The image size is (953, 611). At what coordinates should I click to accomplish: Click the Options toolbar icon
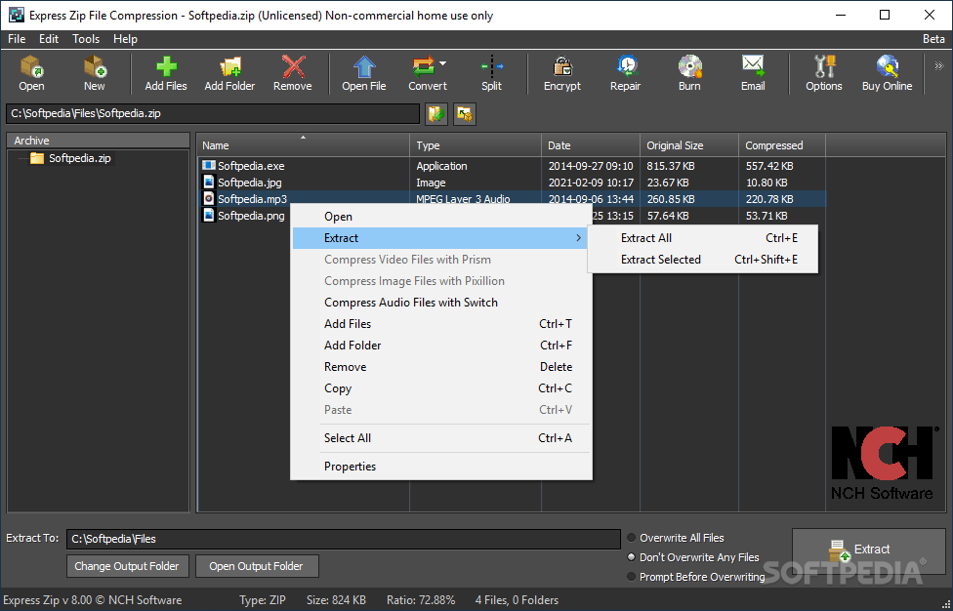824,66
